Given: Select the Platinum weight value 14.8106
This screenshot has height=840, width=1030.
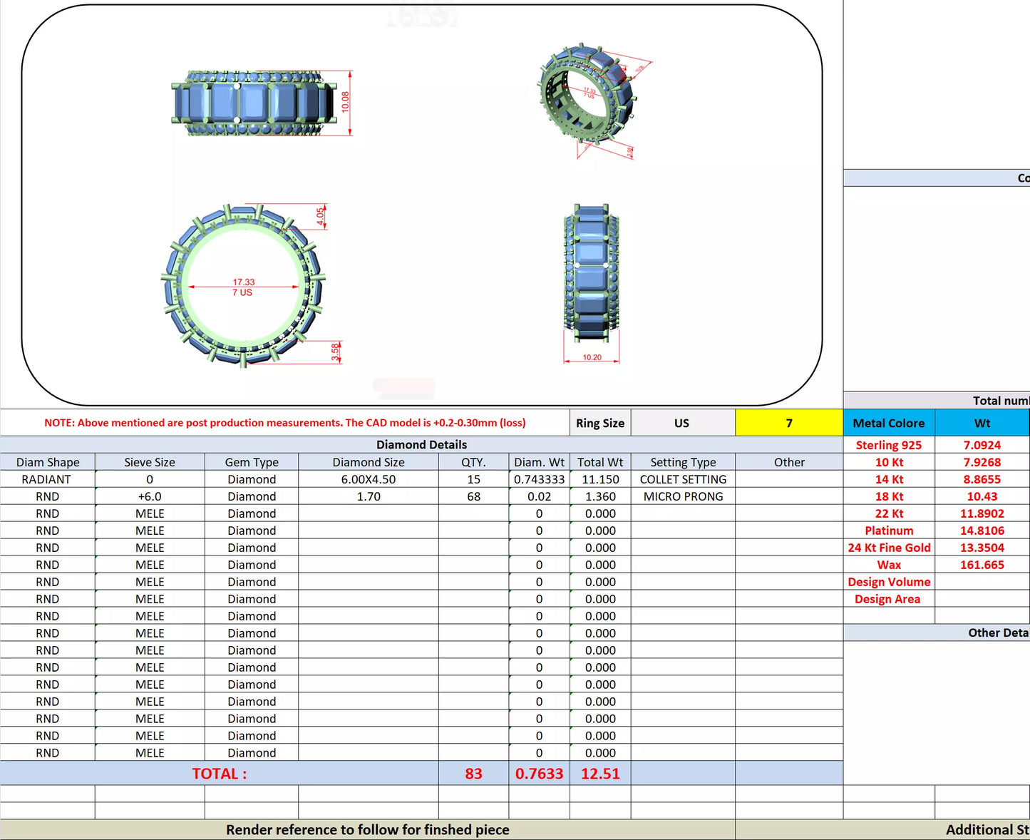Looking at the screenshot, I should coord(982,531).
